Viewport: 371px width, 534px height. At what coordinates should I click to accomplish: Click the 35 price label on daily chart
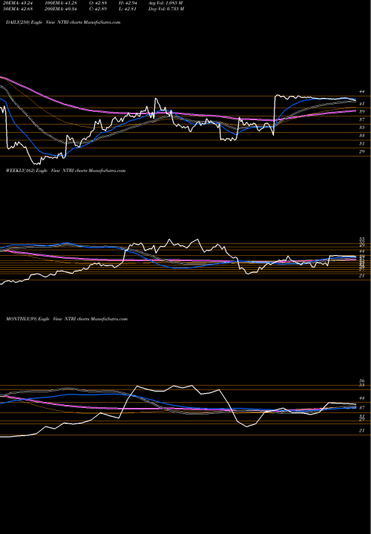(362, 128)
